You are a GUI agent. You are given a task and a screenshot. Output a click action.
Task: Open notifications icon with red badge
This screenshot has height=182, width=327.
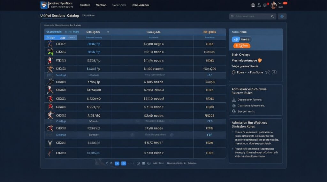coord(265,5)
